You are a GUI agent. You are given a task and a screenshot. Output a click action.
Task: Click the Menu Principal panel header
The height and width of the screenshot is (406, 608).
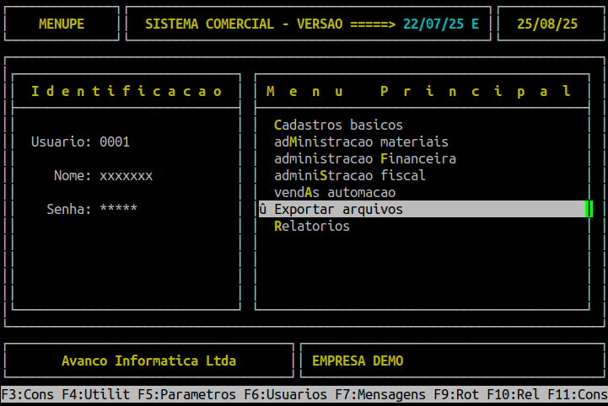(419, 92)
